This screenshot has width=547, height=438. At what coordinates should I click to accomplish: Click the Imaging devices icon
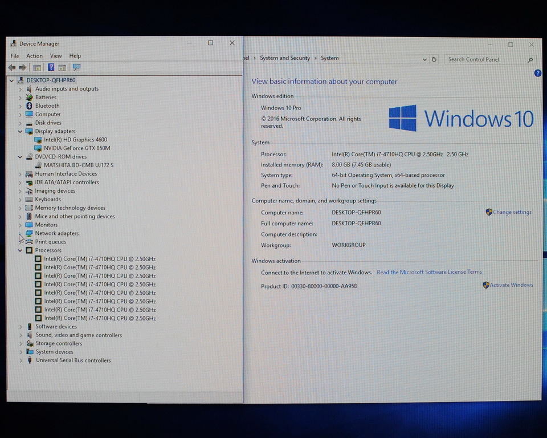point(29,190)
